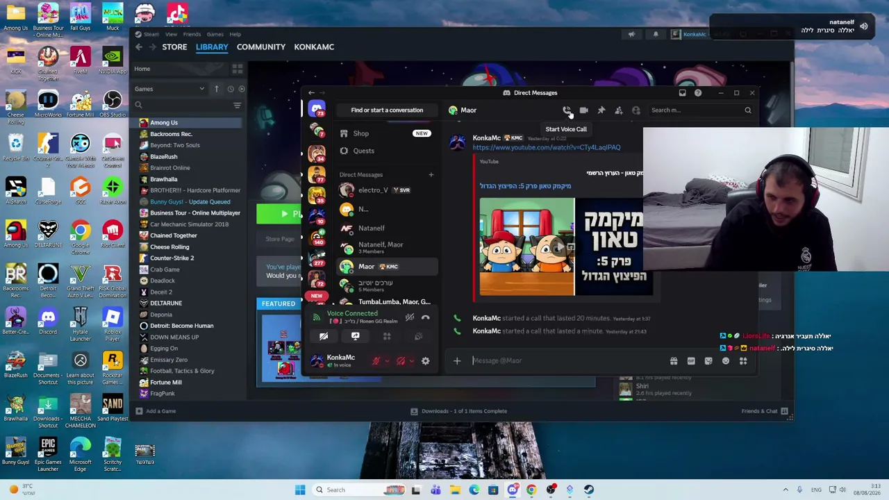889x500 pixels.
Task: Open Steam Friends & Chat
Action: (765, 411)
